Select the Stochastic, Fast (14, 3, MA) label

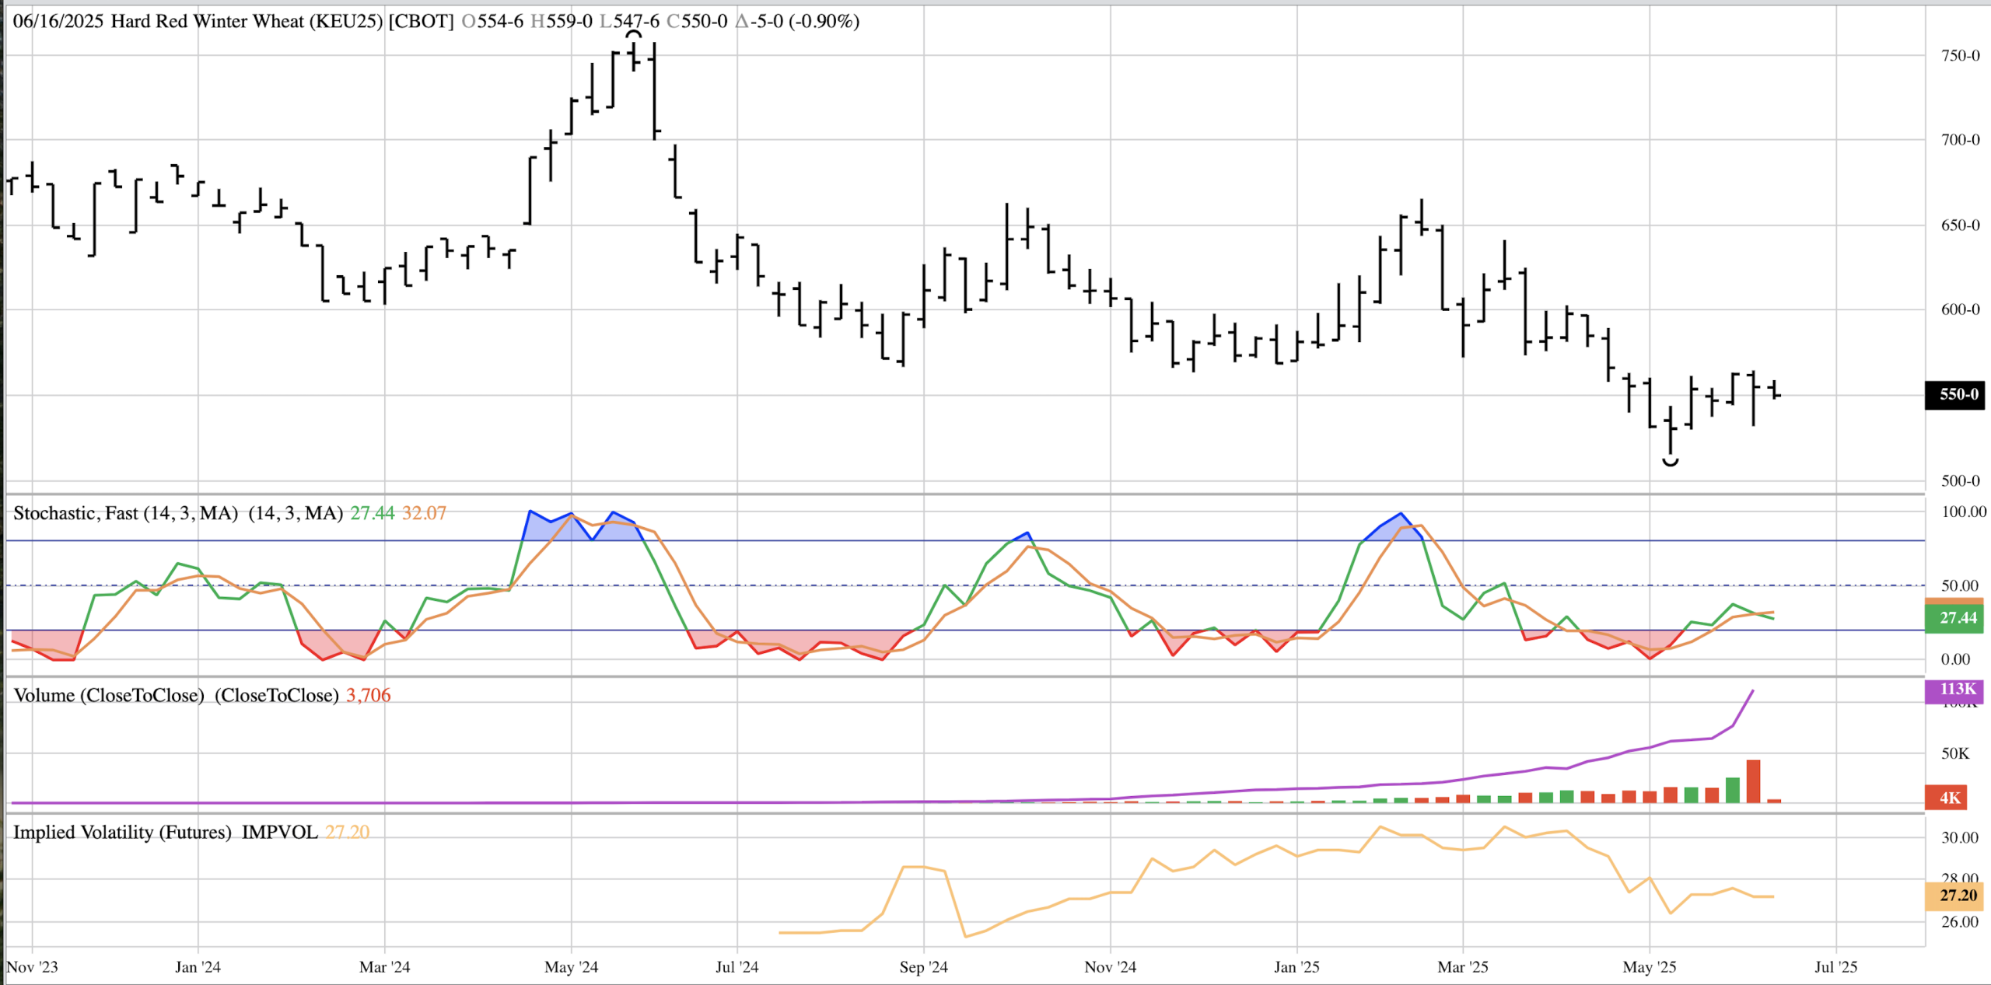coord(125,513)
